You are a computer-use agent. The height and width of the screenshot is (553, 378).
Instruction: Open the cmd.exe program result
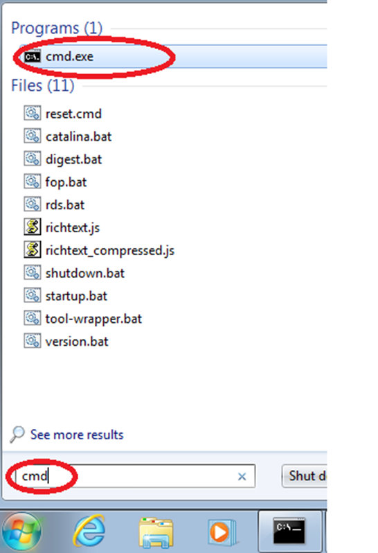[173, 56]
